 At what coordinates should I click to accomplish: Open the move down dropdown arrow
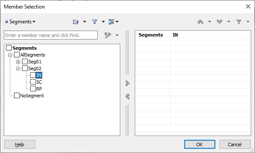(229, 22)
